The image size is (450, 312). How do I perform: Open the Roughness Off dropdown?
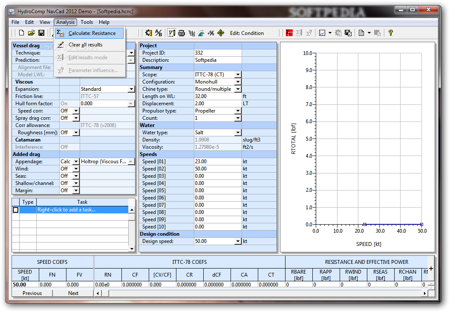(76, 133)
